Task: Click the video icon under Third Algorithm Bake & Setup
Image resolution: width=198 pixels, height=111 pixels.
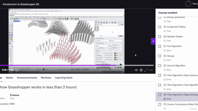Action: tap(165, 99)
